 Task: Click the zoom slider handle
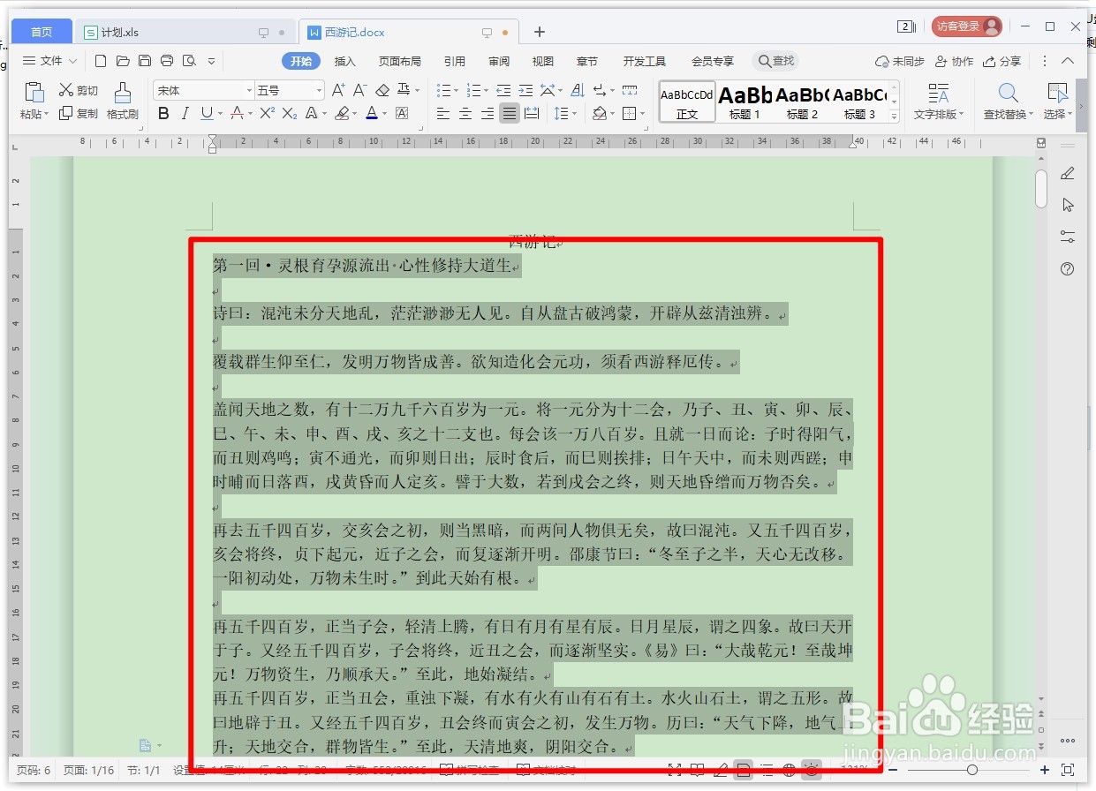[971, 770]
